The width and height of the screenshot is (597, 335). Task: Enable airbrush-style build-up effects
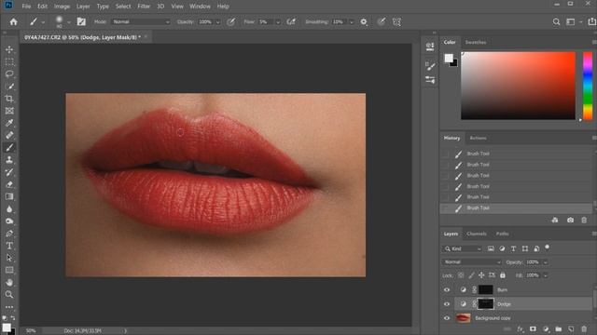point(291,21)
